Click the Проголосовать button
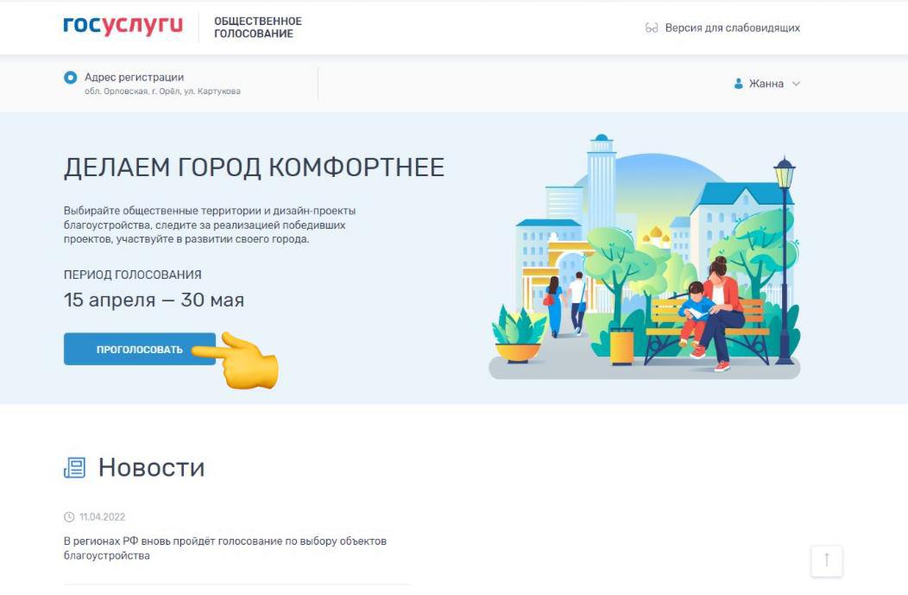Screen dimensions: 908x595 click(x=140, y=349)
